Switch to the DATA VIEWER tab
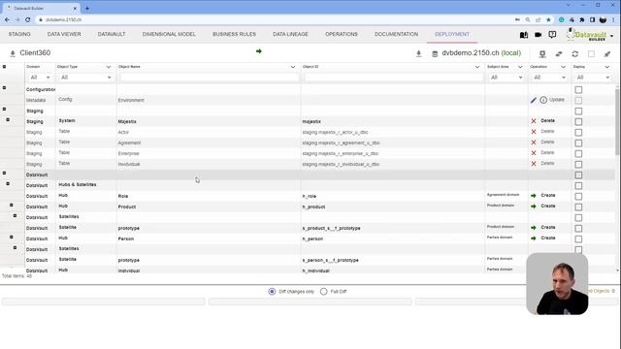The image size is (621, 349). point(64,34)
